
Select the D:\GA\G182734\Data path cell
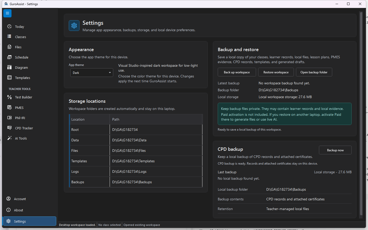tap(156, 140)
